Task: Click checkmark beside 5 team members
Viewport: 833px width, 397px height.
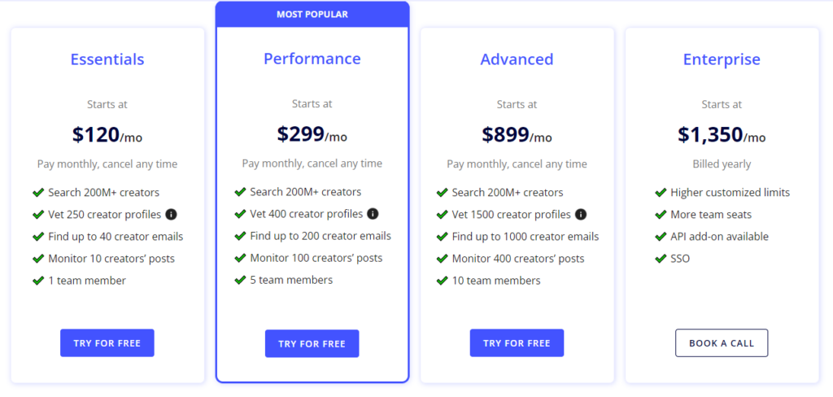Action: (240, 280)
